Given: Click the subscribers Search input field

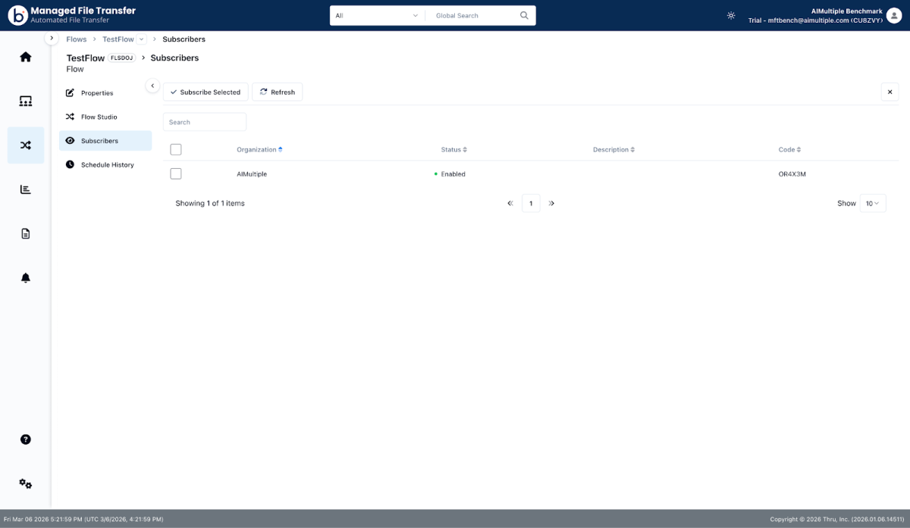Looking at the screenshot, I should pyautogui.click(x=205, y=122).
